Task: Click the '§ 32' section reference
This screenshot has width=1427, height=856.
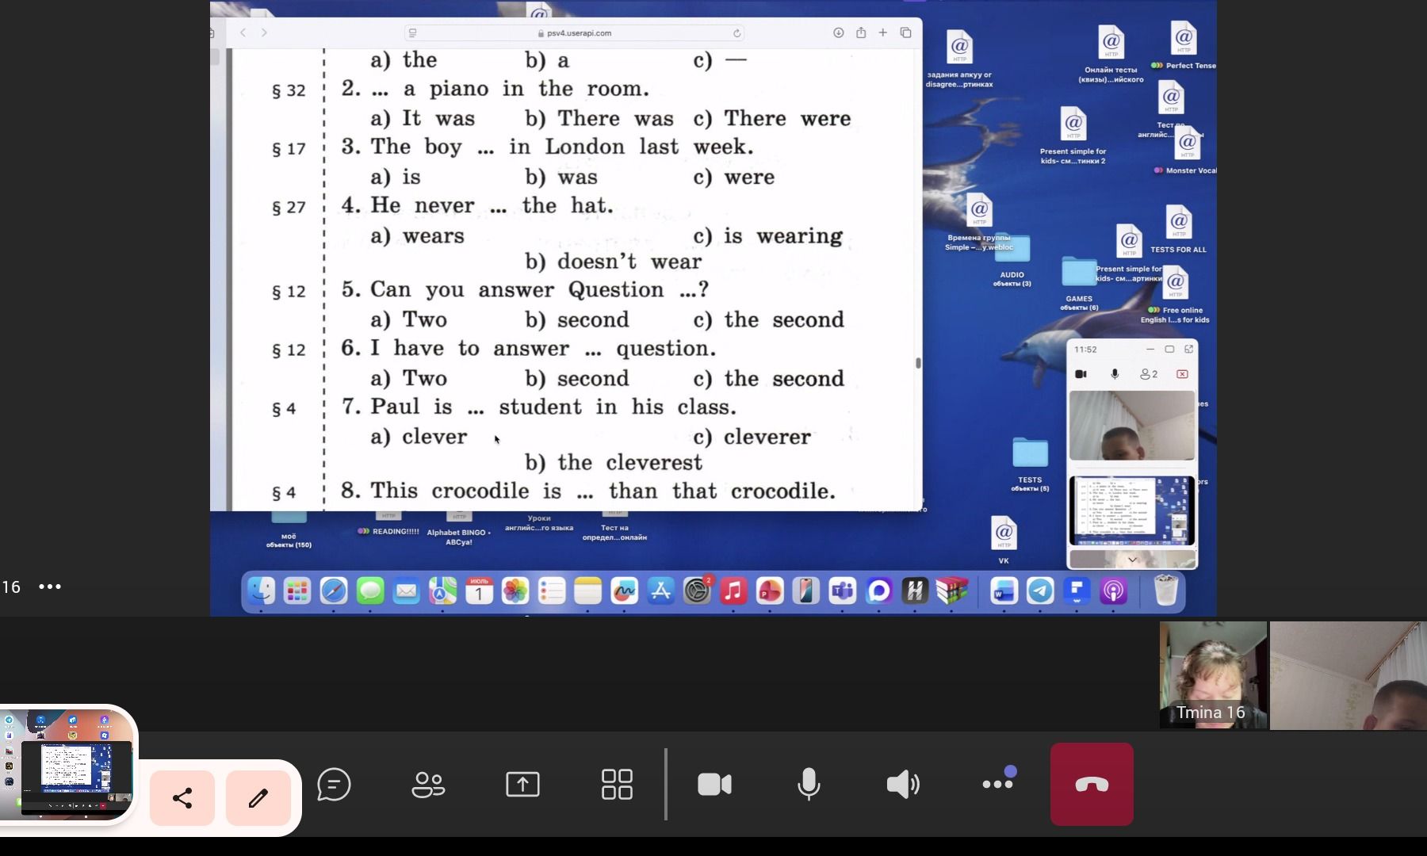Action: click(289, 90)
